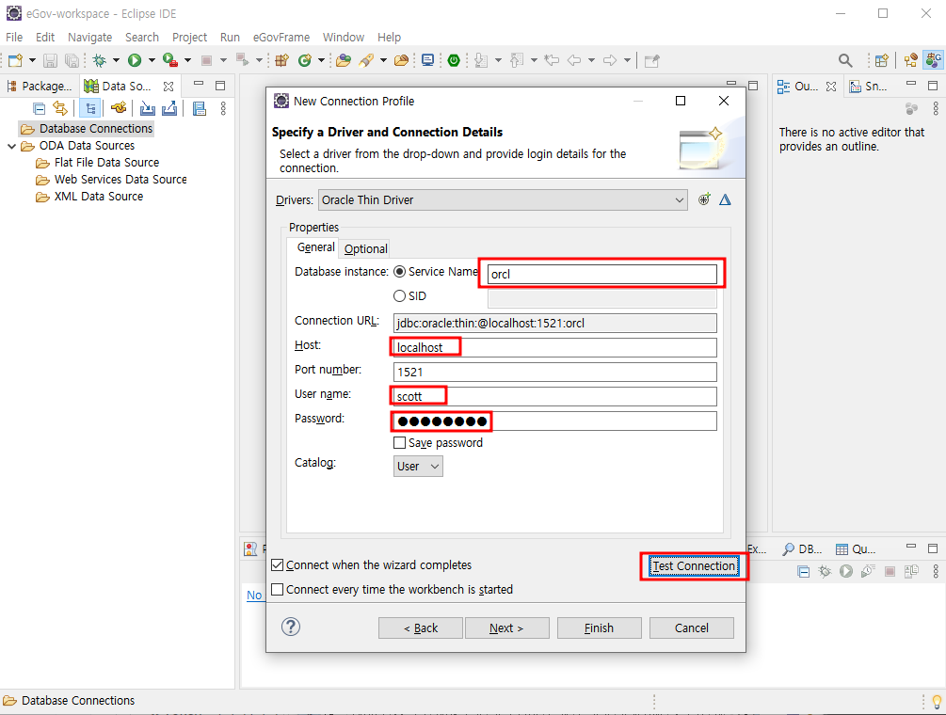Click the Port number field
The image size is (946, 715).
tap(555, 372)
